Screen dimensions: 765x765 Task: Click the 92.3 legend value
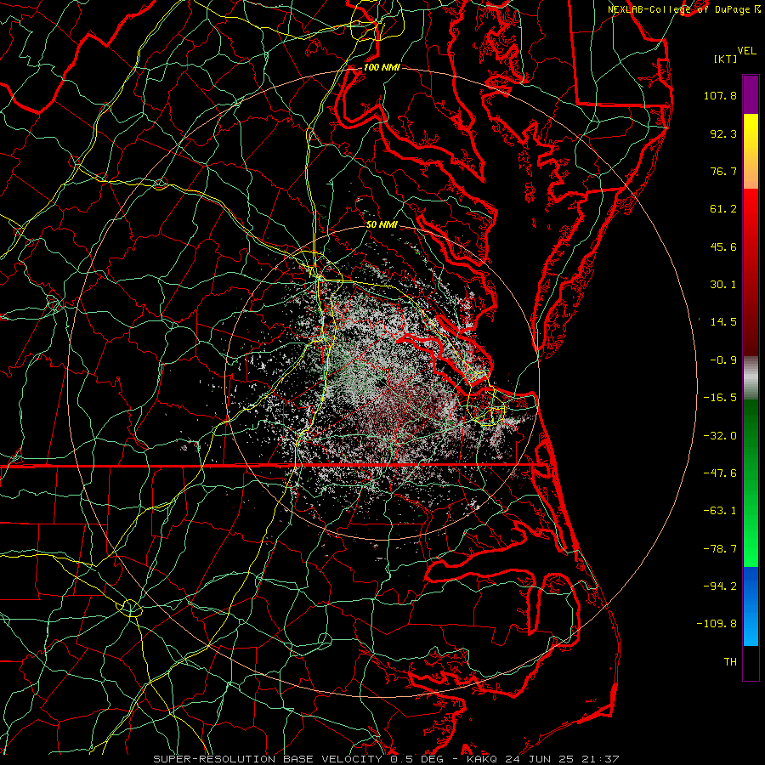(x=723, y=133)
